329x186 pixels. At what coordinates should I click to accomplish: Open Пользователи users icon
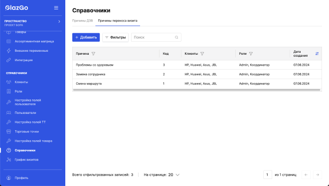(8, 113)
